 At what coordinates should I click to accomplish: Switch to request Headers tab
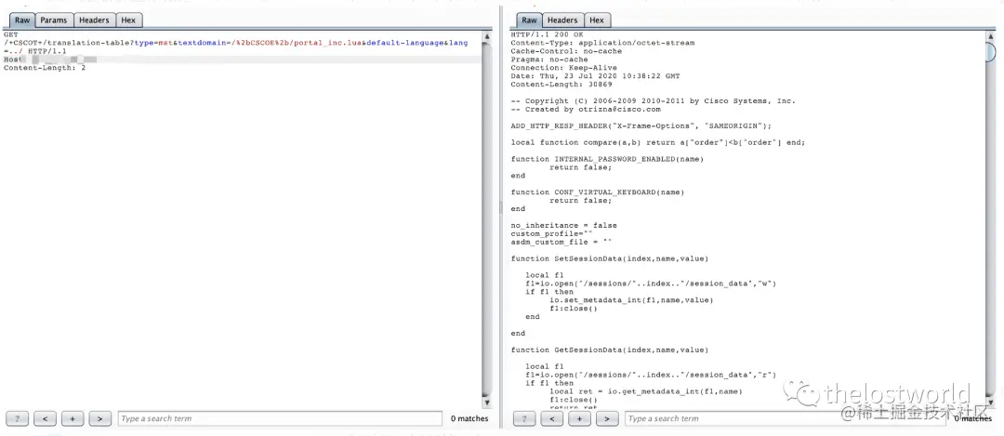[x=94, y=20]
